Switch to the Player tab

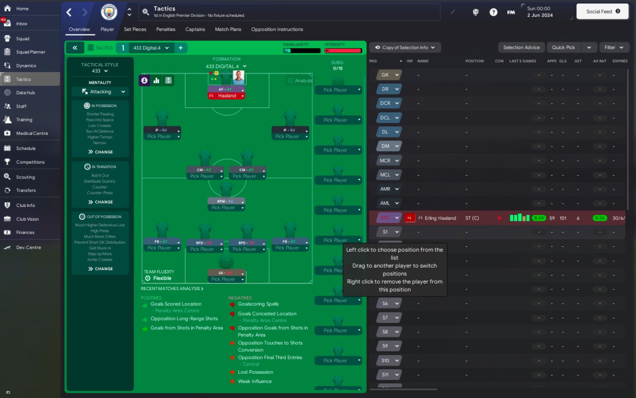[x=107, y=29]
